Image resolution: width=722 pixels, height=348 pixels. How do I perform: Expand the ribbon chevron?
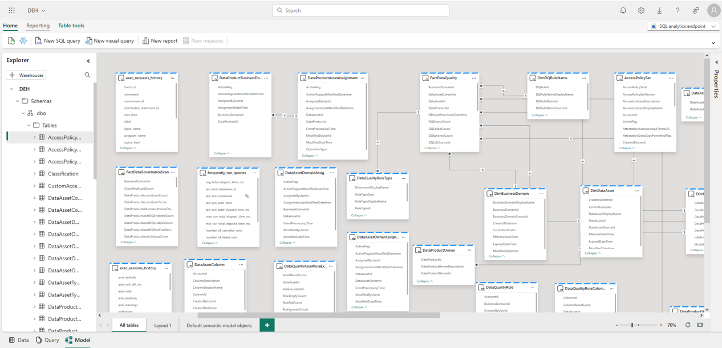click(713, 43)
